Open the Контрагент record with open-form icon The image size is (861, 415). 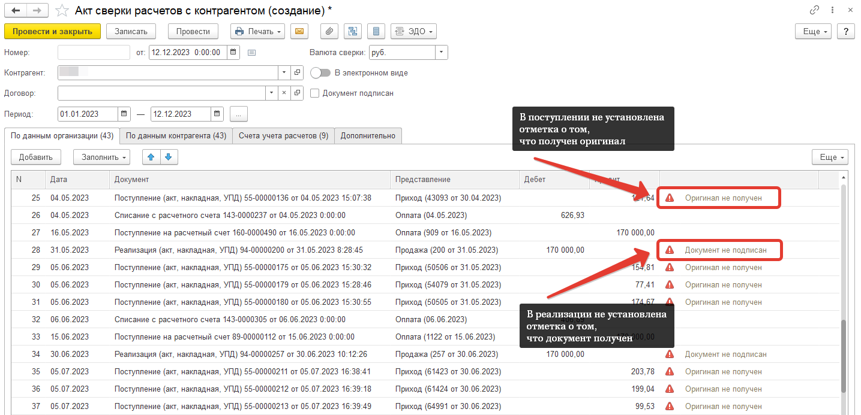297,72
